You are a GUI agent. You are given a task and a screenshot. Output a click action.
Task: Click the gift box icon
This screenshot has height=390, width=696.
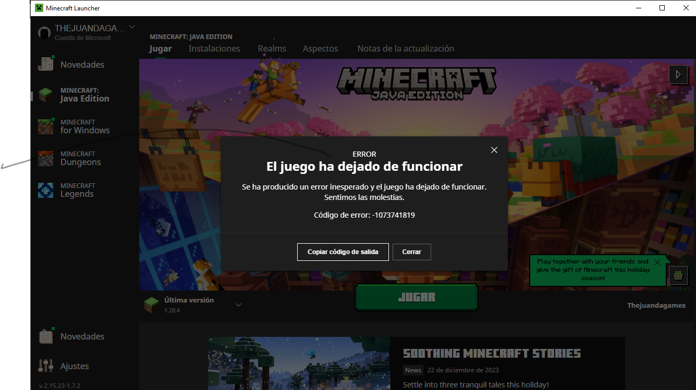point(678,275)
